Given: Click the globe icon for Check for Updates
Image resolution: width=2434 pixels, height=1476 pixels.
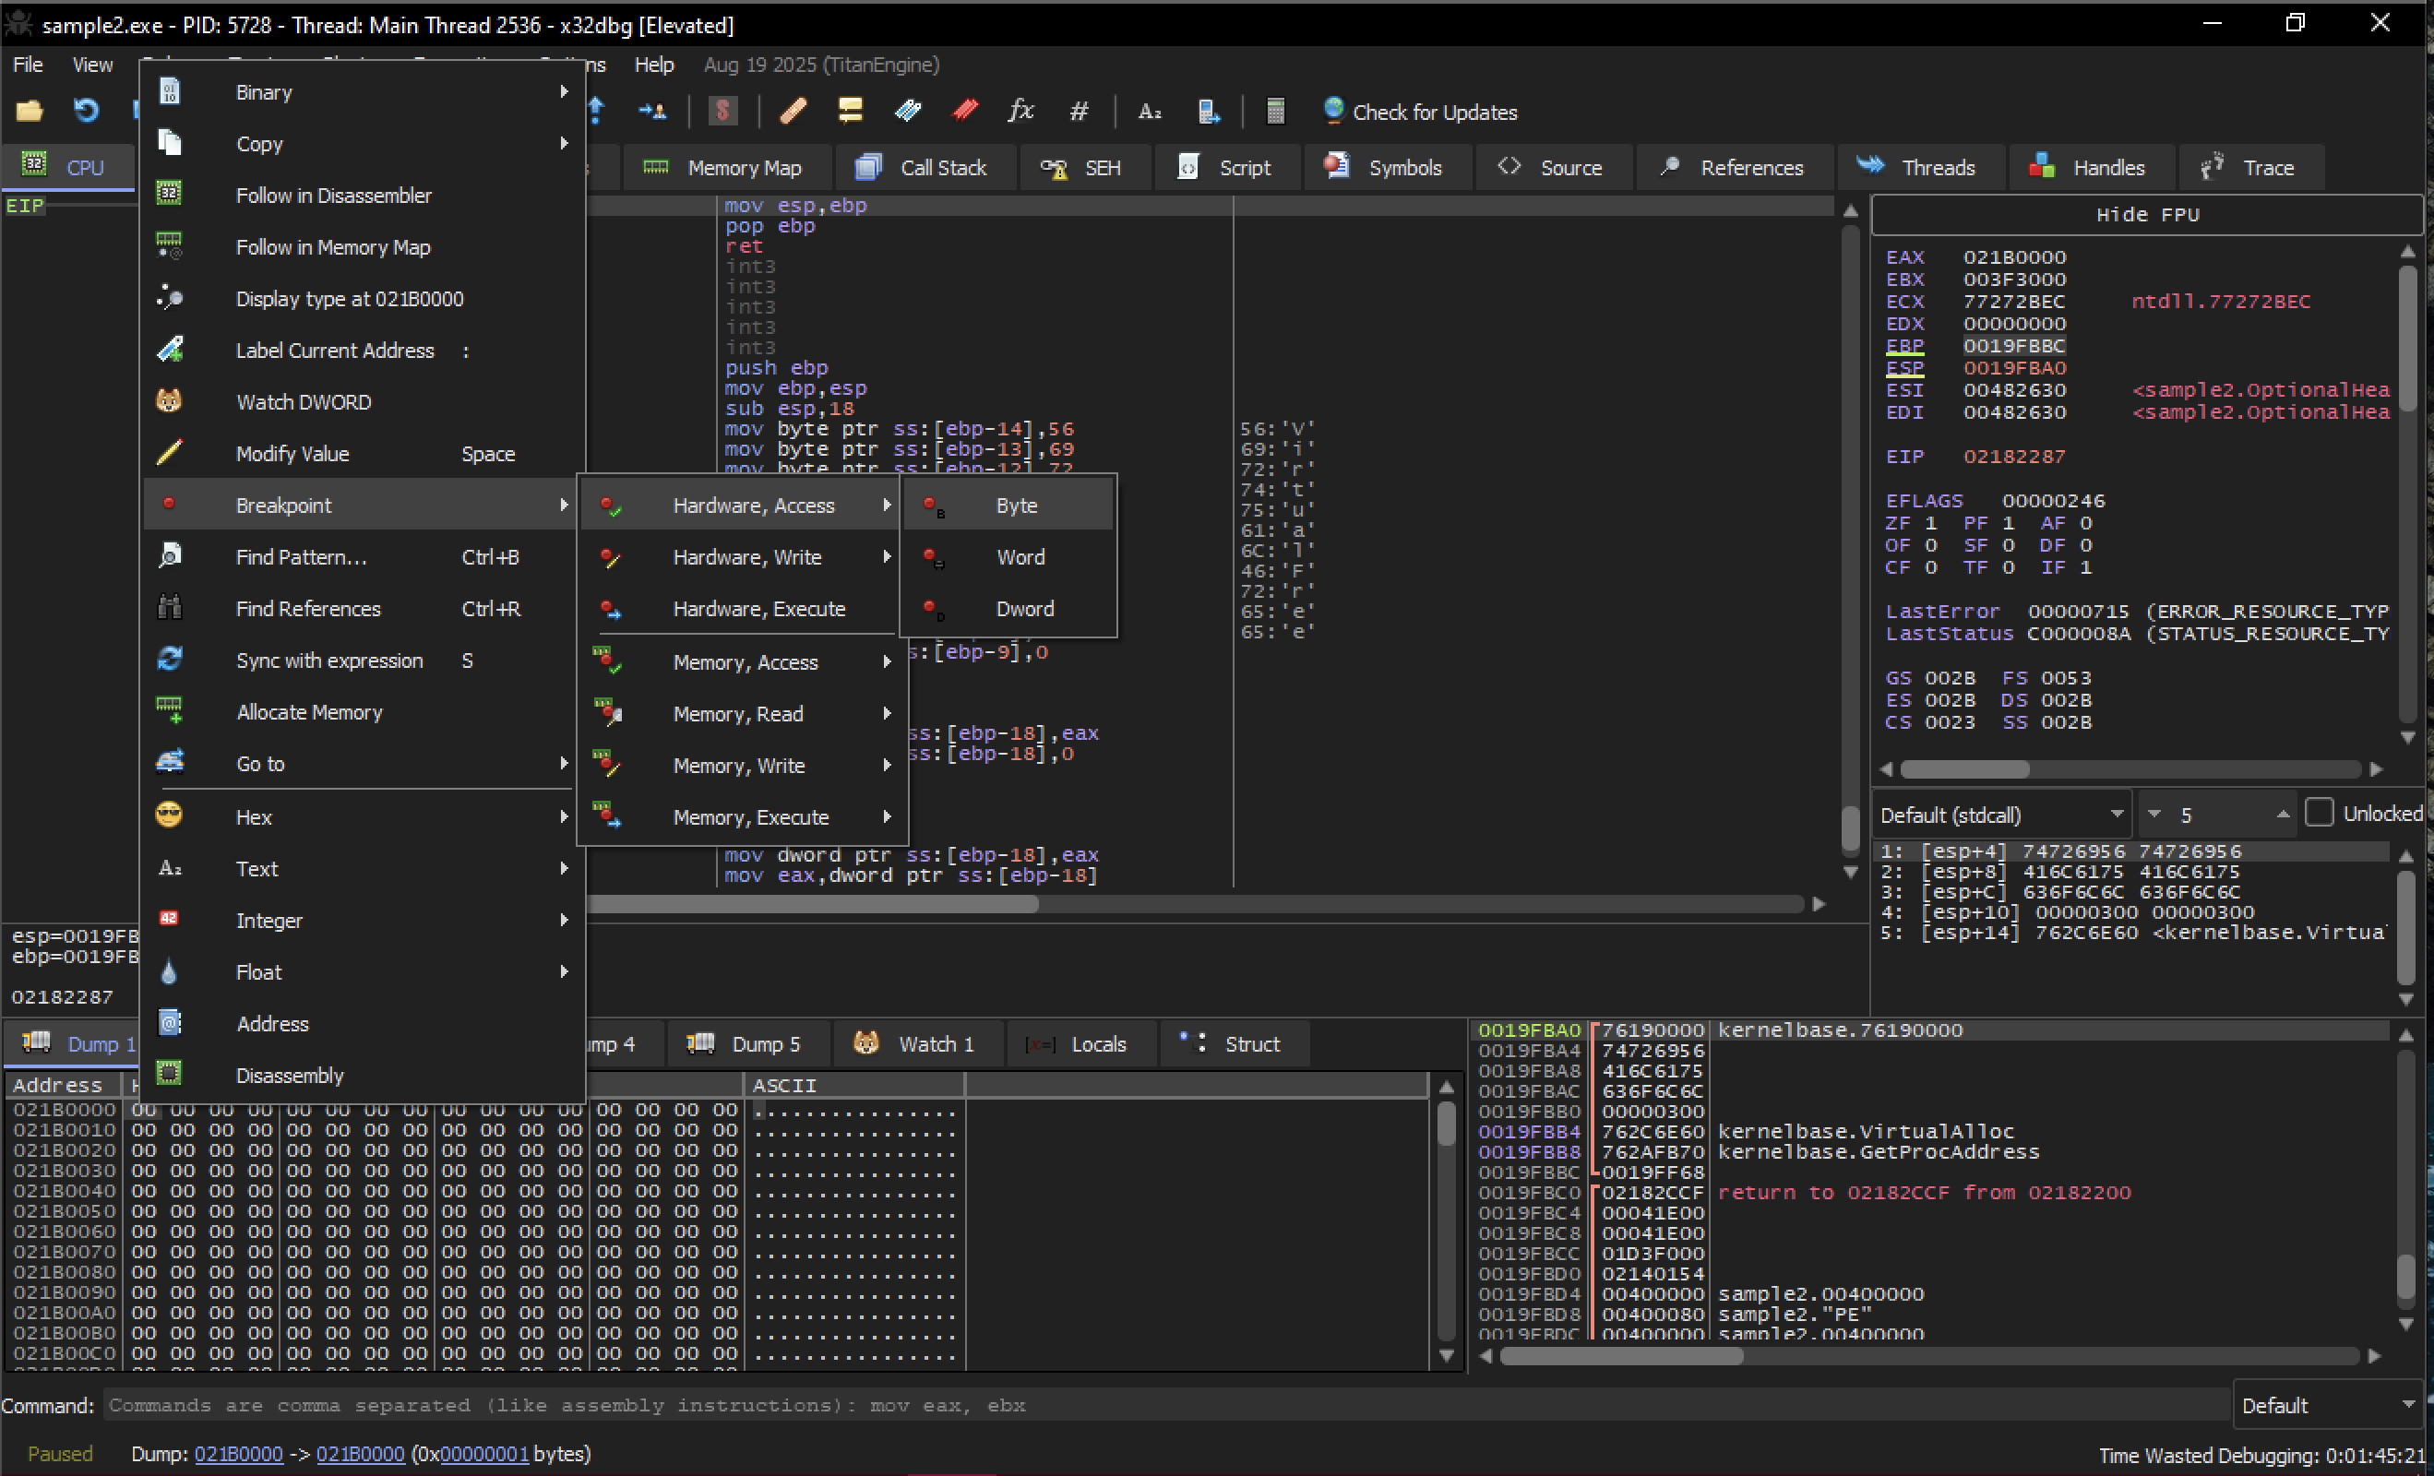Looking at the screenshot, I should [1333, 110].
